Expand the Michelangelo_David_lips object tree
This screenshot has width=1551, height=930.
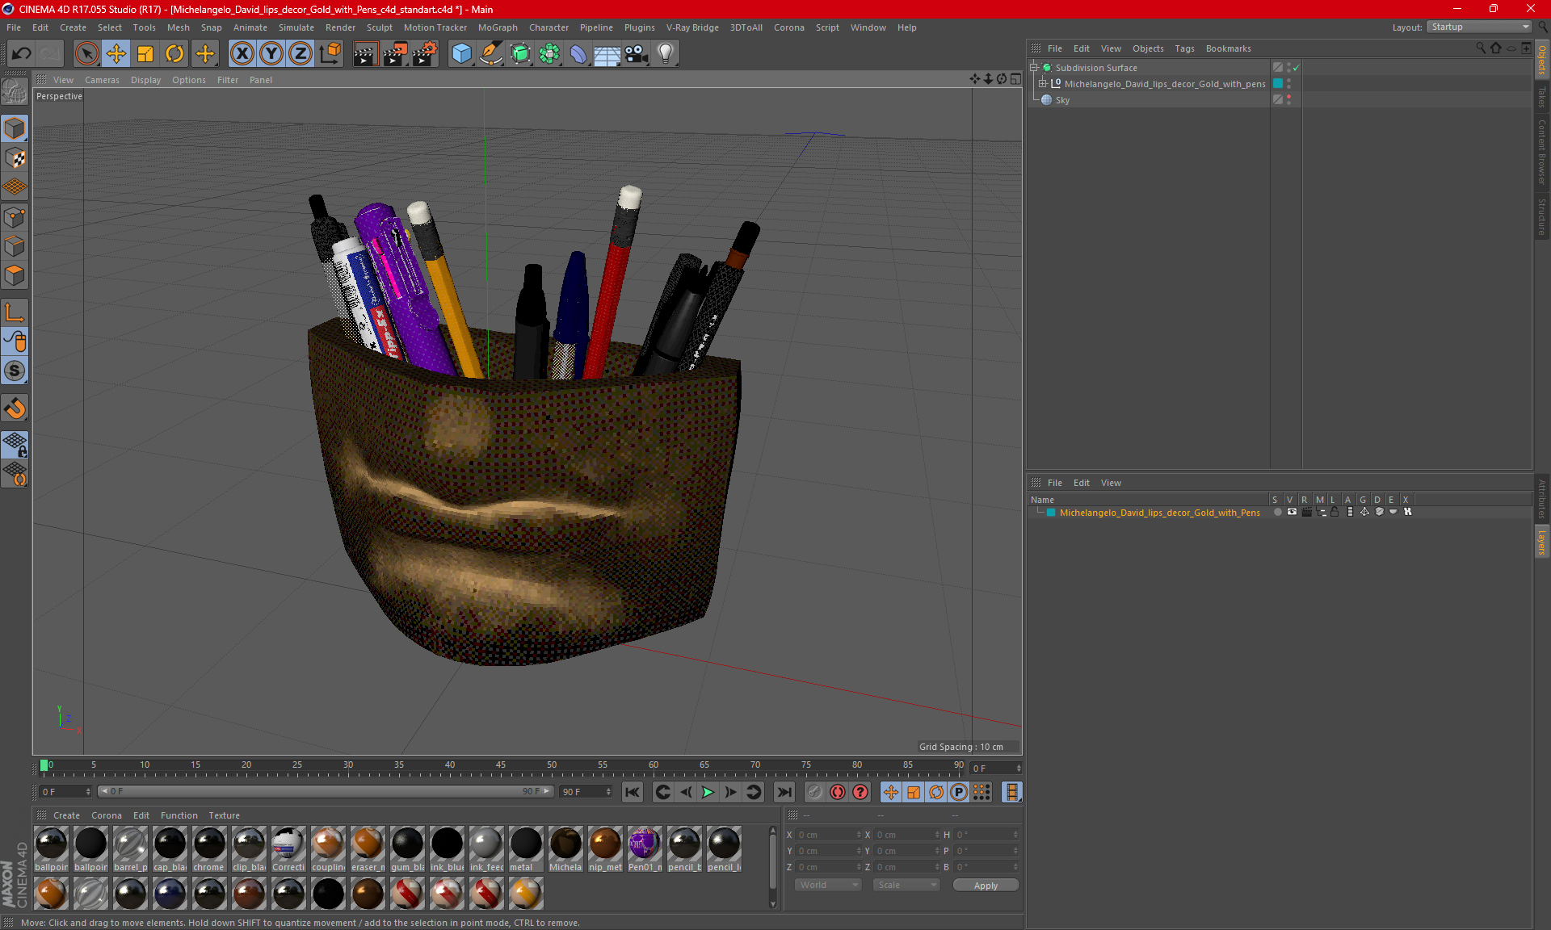1043,83
